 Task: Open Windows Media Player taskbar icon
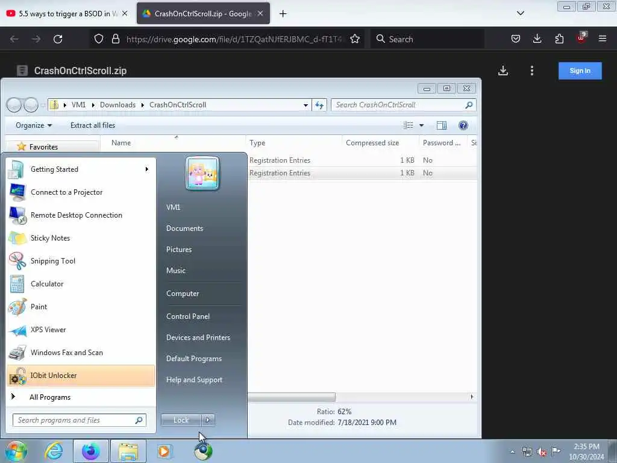(165, 451)
